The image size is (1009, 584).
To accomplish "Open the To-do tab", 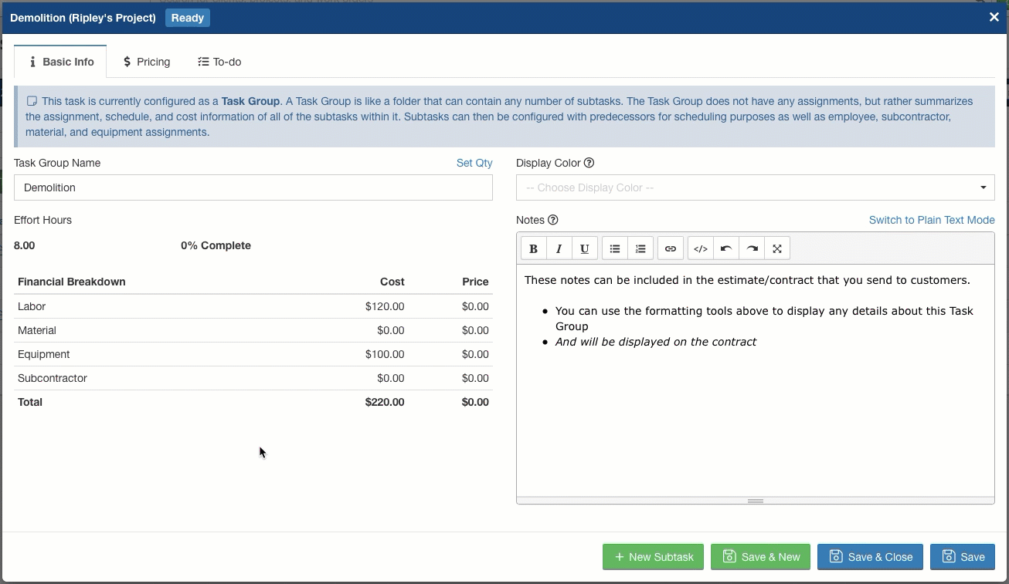I will [219, 62].
